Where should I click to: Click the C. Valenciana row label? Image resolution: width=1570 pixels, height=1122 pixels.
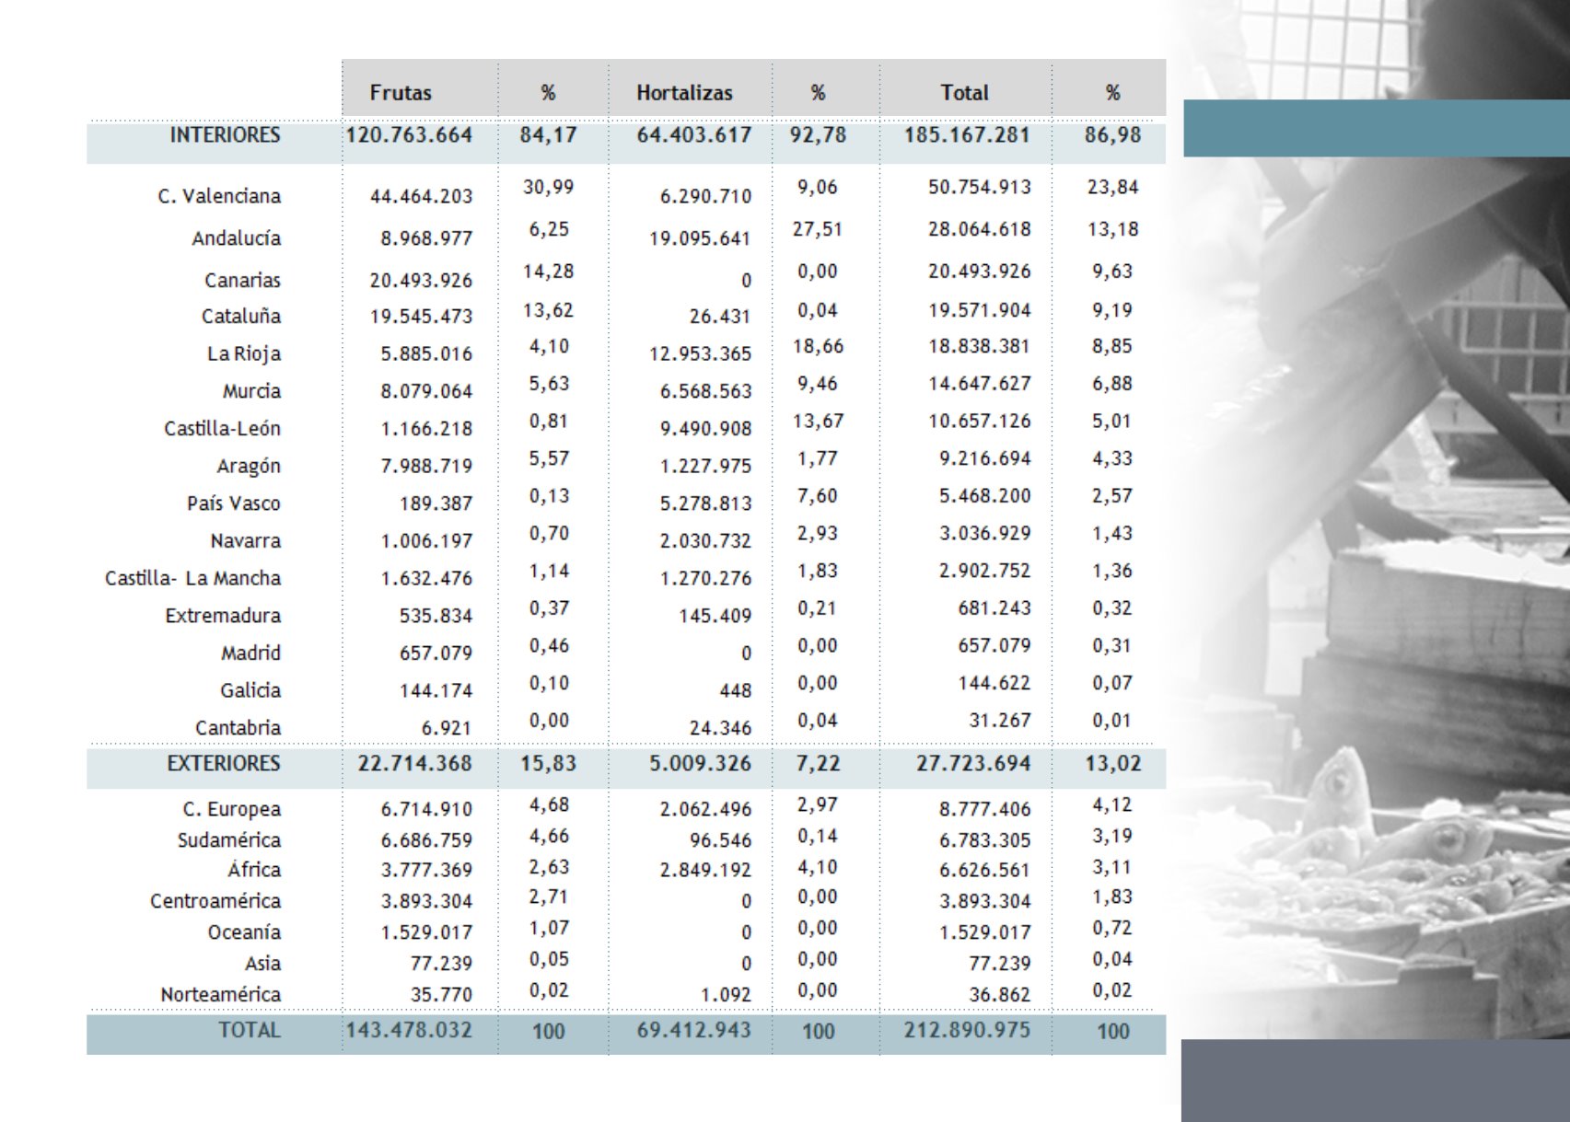(x=219, y=196)
